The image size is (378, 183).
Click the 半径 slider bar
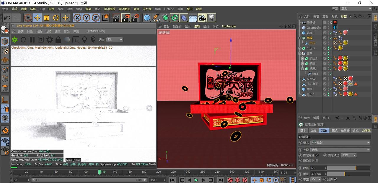click(x=348, y=174)
